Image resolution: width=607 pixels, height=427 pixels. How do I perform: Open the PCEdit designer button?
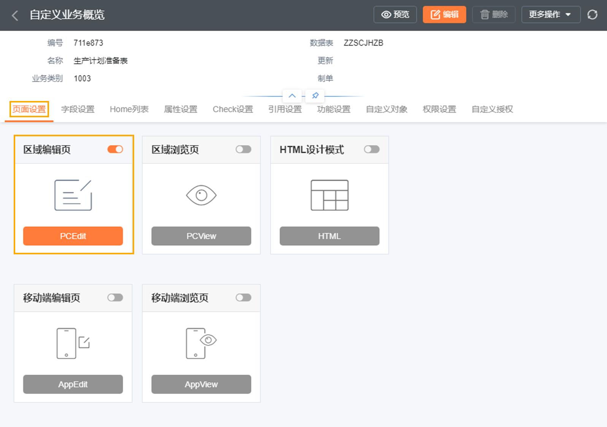pos(73,236)
